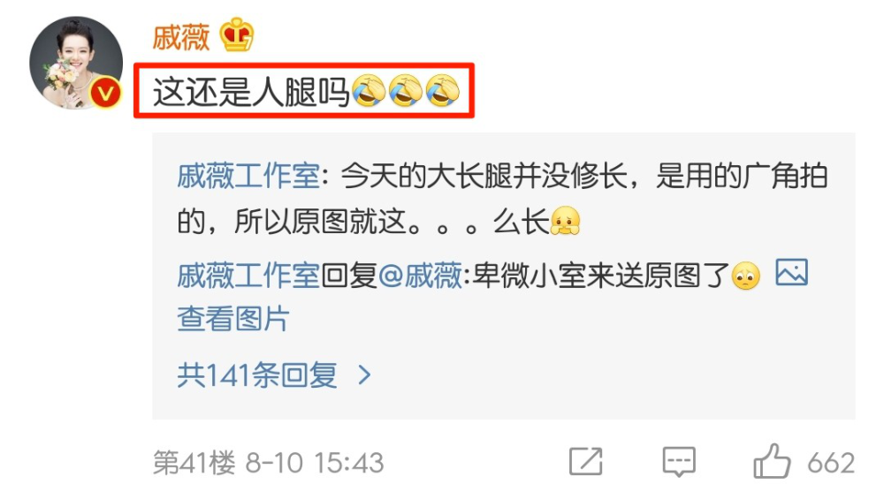Click the orange V verification badge
The height and width of the screenshot is (499, 884).
coord(105,93)
